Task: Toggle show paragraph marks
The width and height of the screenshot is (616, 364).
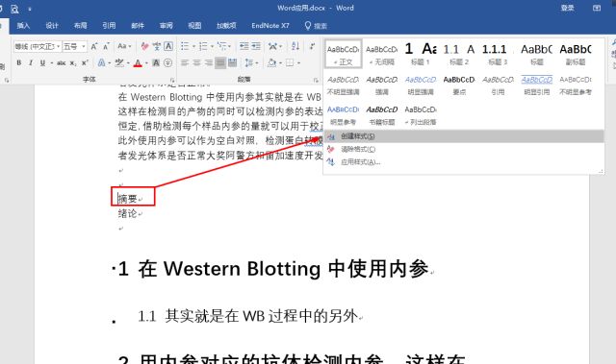Action: tap(312, 46)
